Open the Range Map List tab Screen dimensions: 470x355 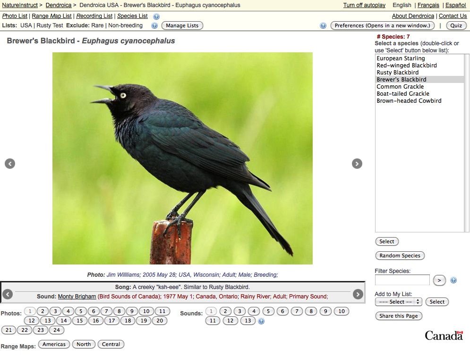click(51, 16)
